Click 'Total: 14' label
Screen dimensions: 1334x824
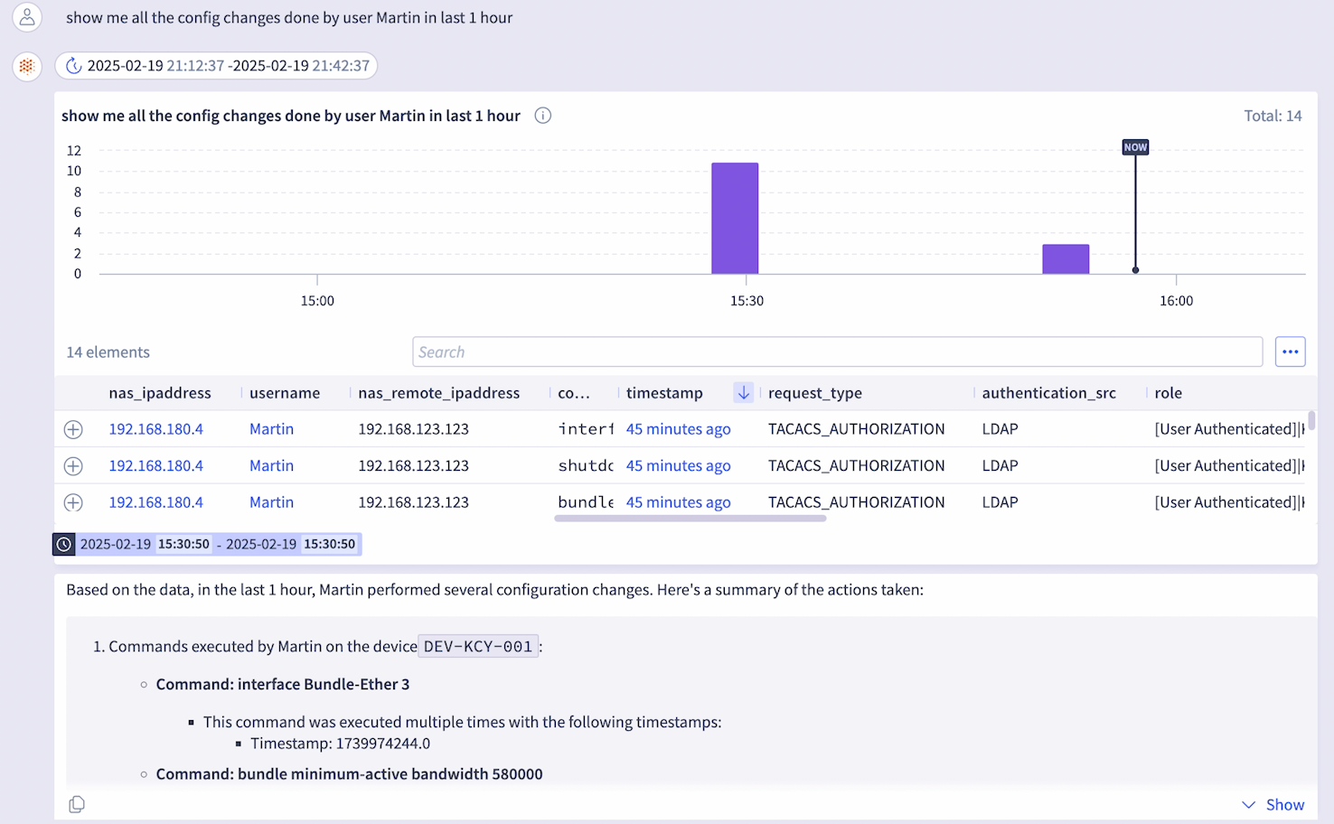(x=1273, y=116)
